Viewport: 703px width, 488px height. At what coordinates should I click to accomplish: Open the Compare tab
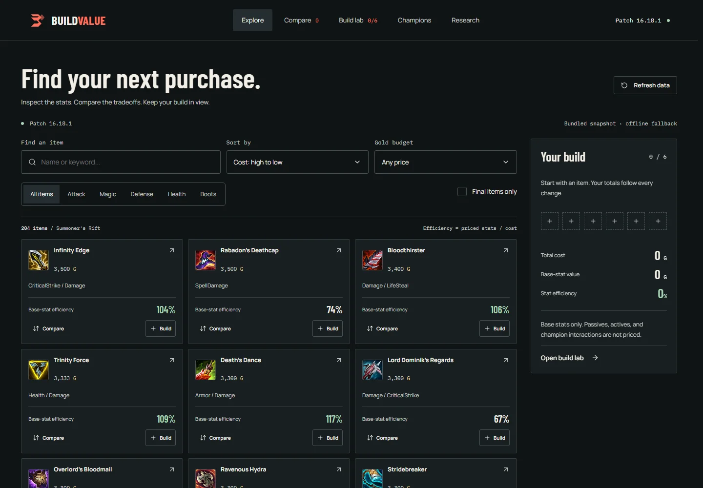click(x=301, y=20)
